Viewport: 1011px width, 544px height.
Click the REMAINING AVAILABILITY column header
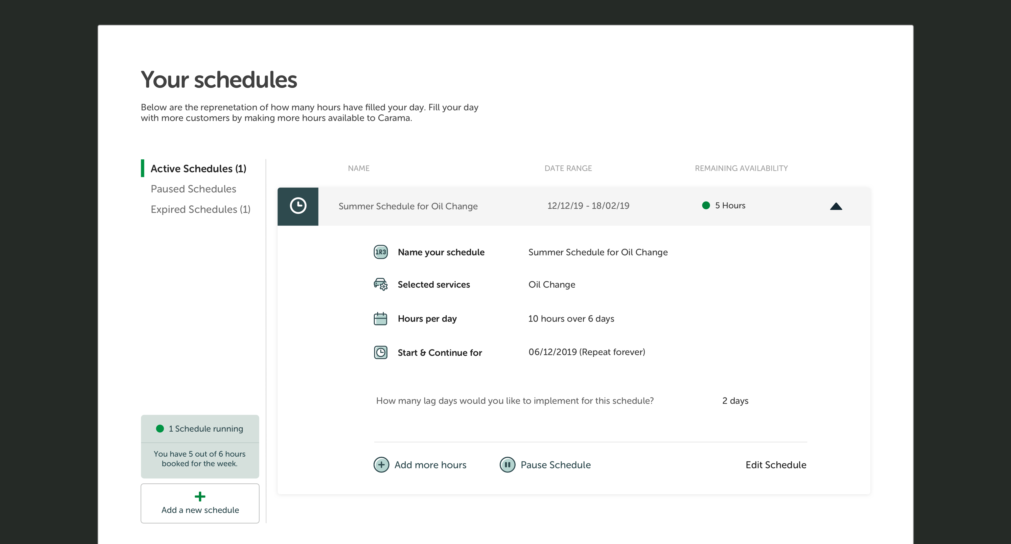(741, 168)
